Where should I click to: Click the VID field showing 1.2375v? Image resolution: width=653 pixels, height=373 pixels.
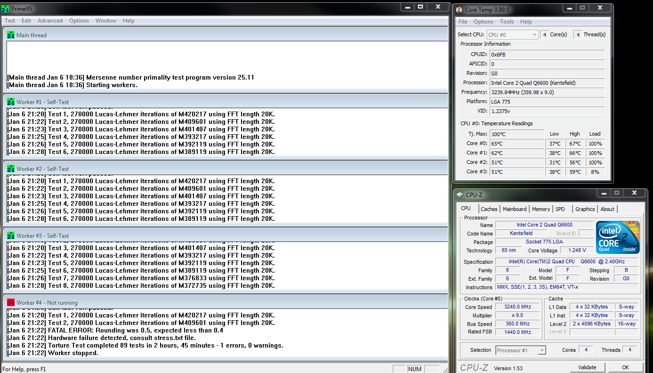click(547, 111)
